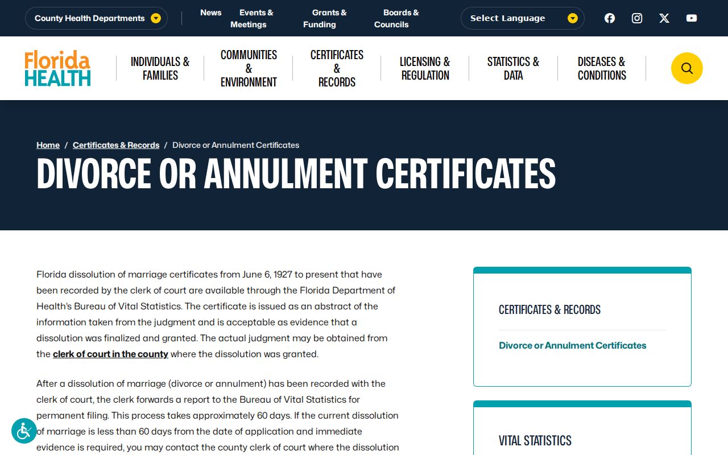Open Communities & Environment menu
This screenshot has width=728, height=455.
coord(249,68)
